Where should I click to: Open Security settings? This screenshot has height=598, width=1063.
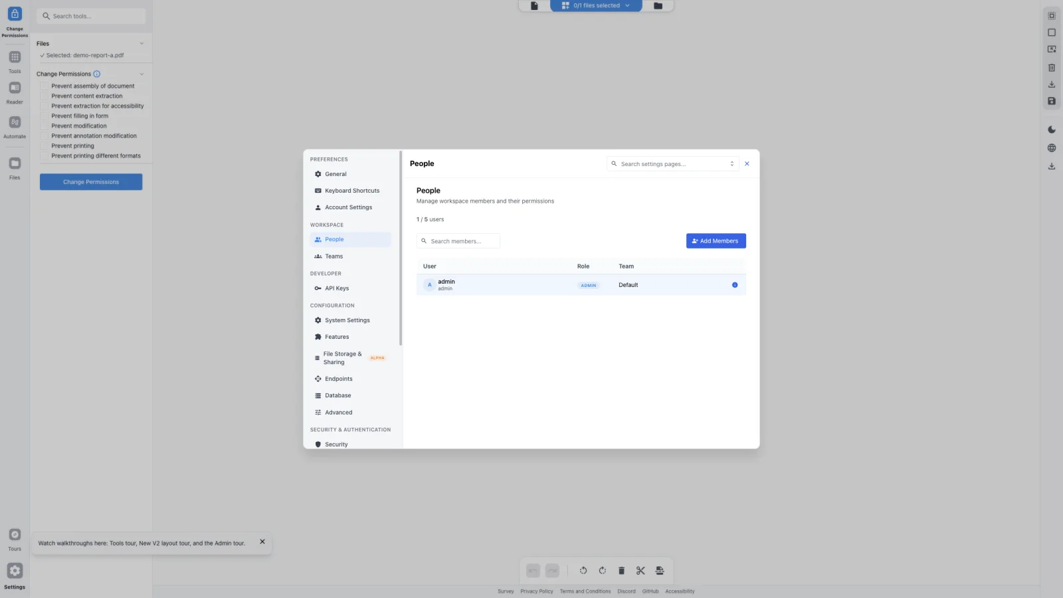tap(350, 444)
